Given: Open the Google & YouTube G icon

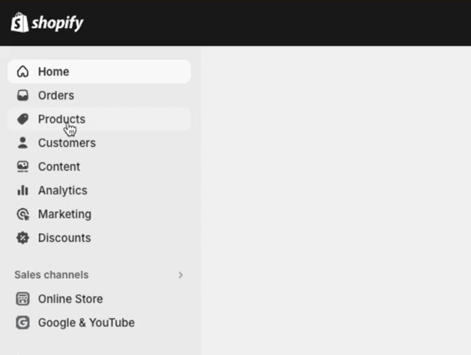Looking at the screenshot, I should 23,322.
